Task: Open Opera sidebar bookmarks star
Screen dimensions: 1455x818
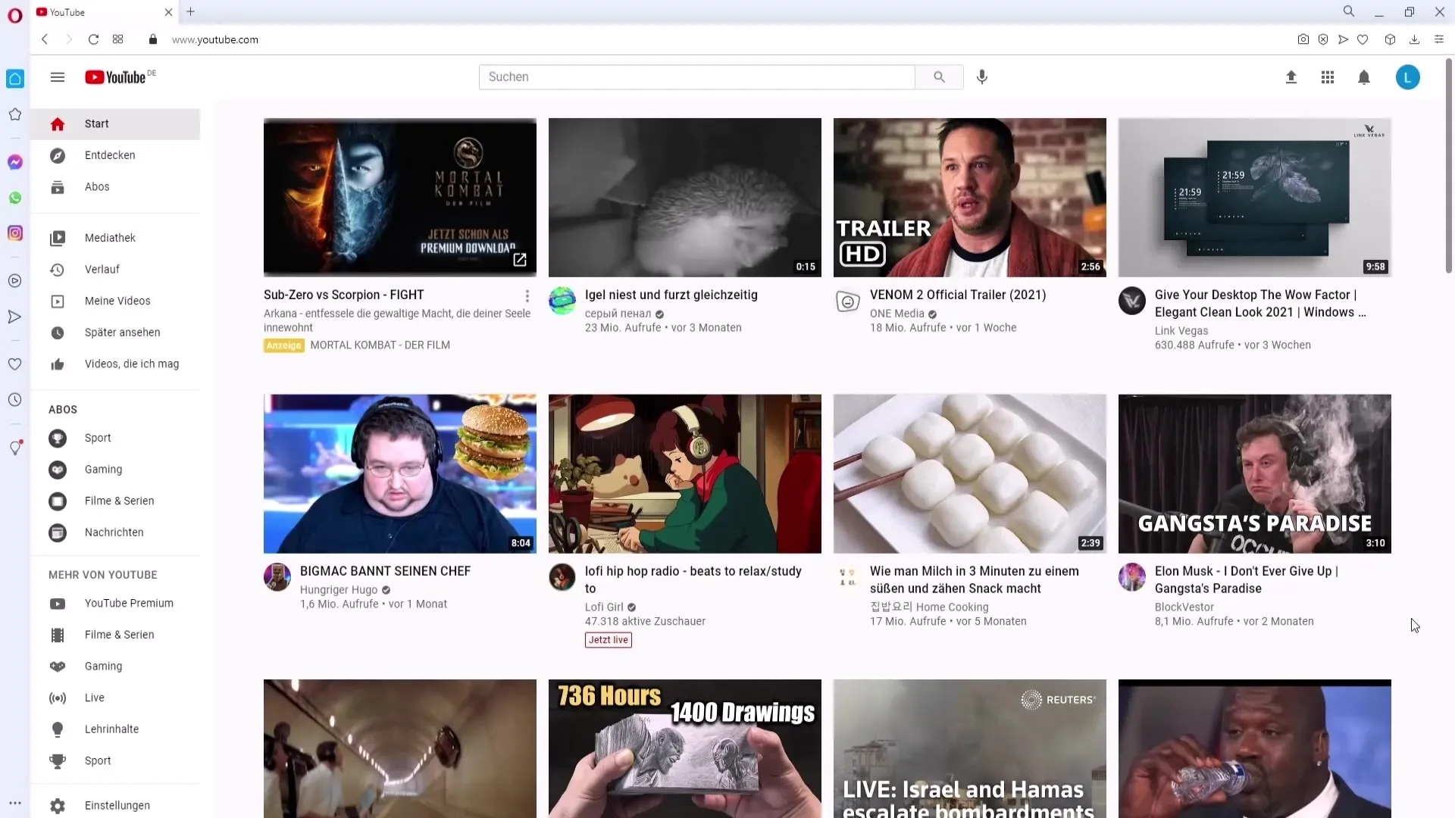Action: pyautogui.click(x=15, y=114)
